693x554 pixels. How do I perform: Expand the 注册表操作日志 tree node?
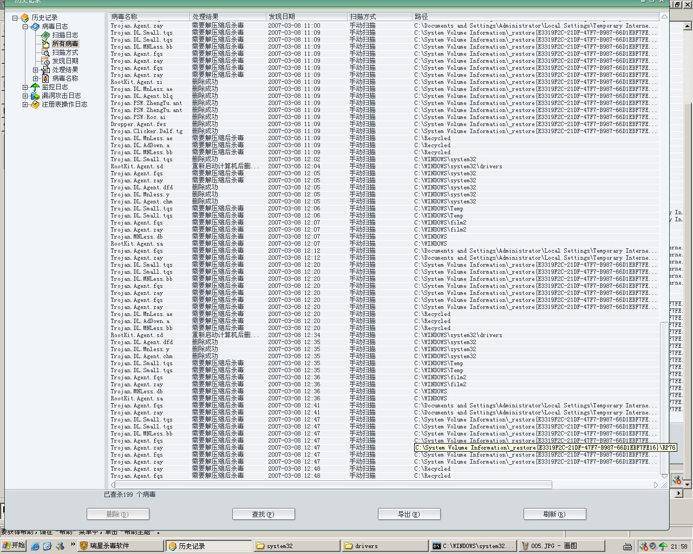click(25, 104)
